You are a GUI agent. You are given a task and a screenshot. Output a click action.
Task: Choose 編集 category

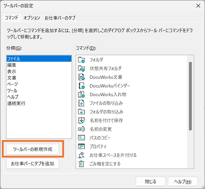tap(39, 65)
